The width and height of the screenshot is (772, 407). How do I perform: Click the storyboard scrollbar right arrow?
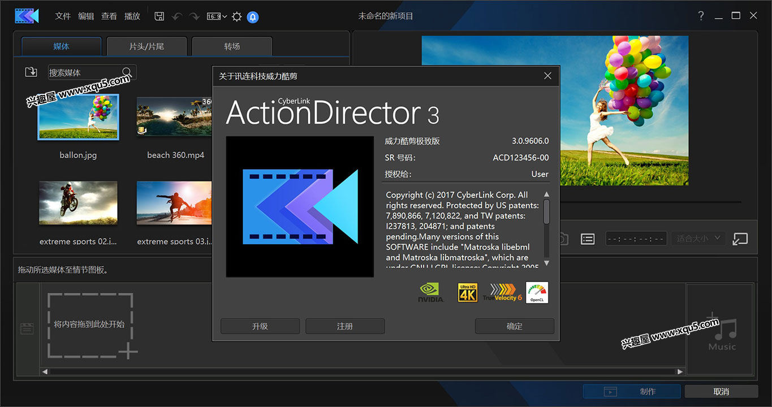click(680, 371)
